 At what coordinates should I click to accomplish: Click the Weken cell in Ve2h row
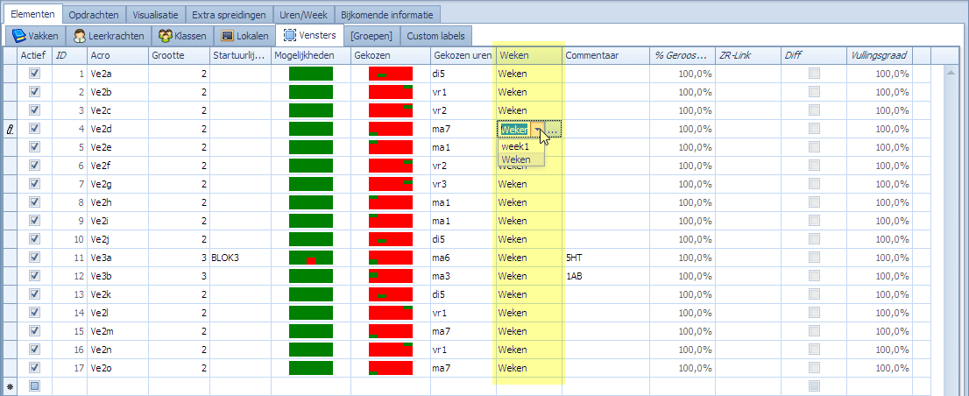coord(529,202)
